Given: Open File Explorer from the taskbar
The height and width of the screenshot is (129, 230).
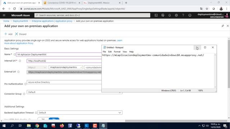Looking at the screenshot, I should point(29,126).
